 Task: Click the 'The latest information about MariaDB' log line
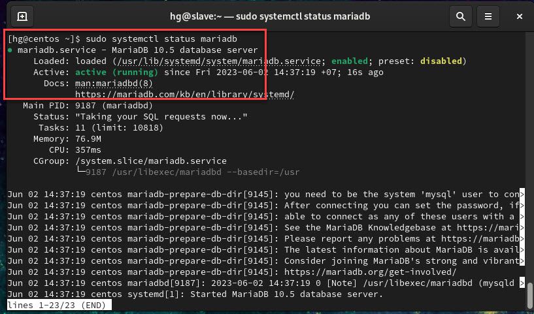265,250
